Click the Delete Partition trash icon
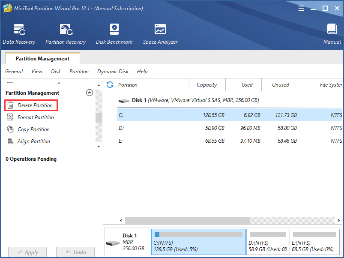Image resolution: width=344 pixels, height=258 pixels. tap(10, 105)
